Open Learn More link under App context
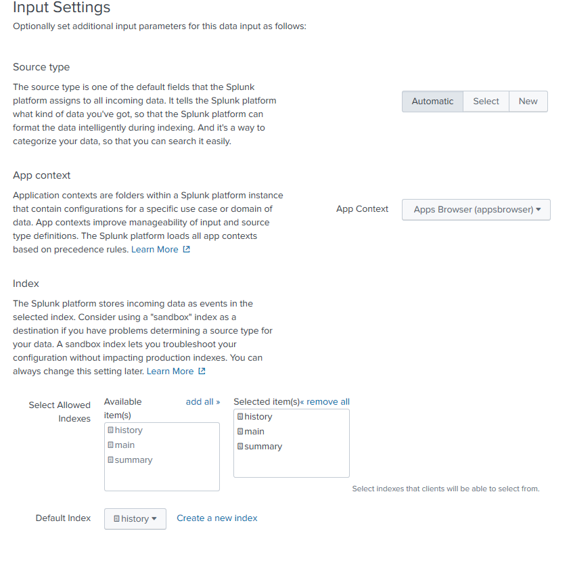 point(155,250)
